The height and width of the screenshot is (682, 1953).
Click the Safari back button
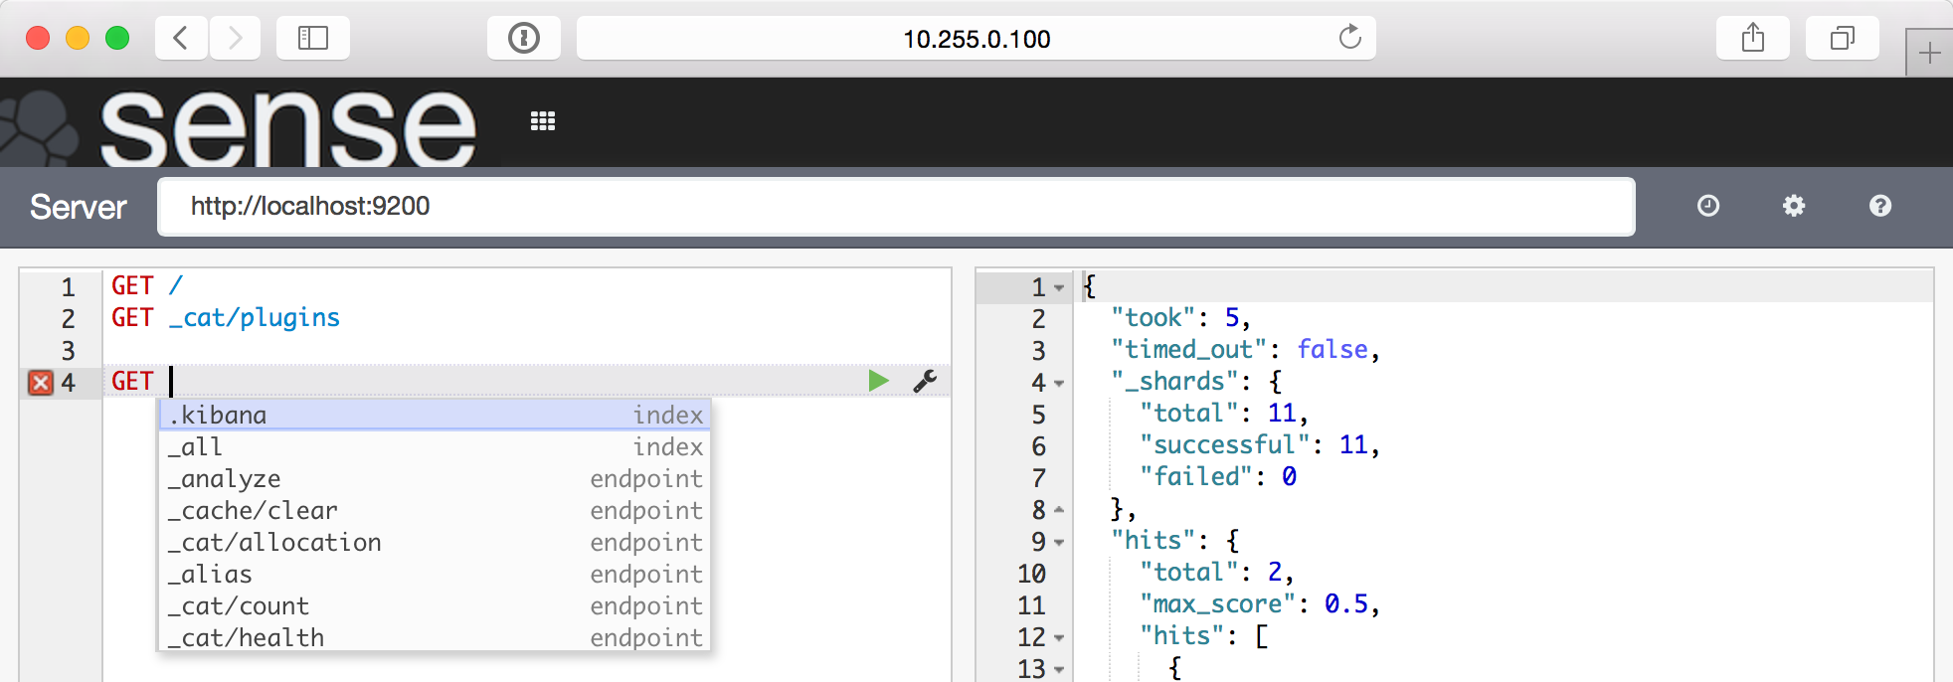(x=181, y=38)
